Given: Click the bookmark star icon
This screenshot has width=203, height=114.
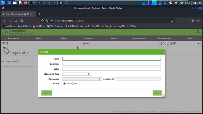Looking at the screenshot, I should click(172, 21).
